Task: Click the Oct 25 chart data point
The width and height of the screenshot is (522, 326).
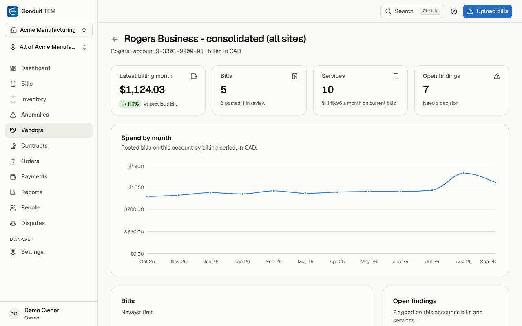Action: point(147,196)
